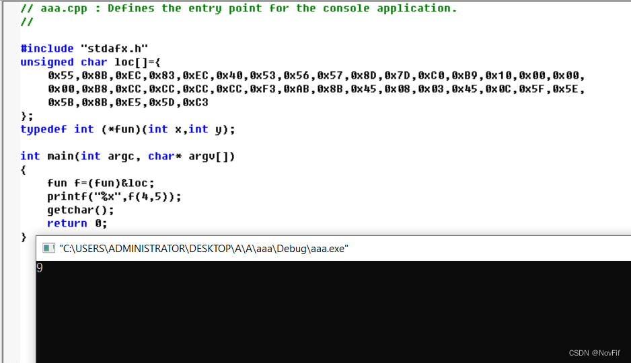Click the 'typedef' keyword
The width and height of the screenshot is (631, 363).
point(44,129)
